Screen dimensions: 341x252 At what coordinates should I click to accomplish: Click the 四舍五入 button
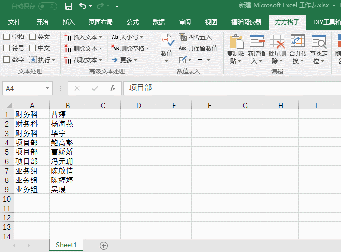tap(195, 37)
